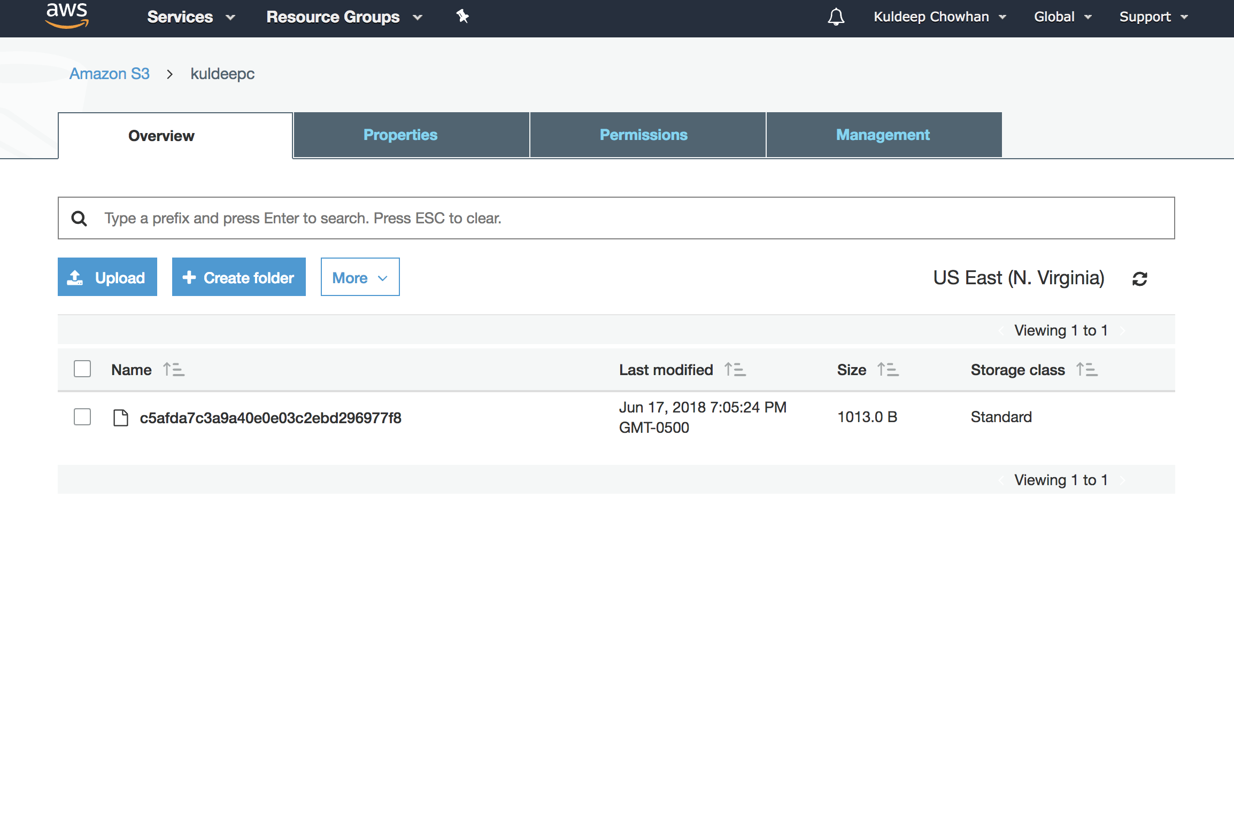Image resolution: width=1234 pixels, height=825 pixels.
Task: Click the Create folder button
Action: 239,277
